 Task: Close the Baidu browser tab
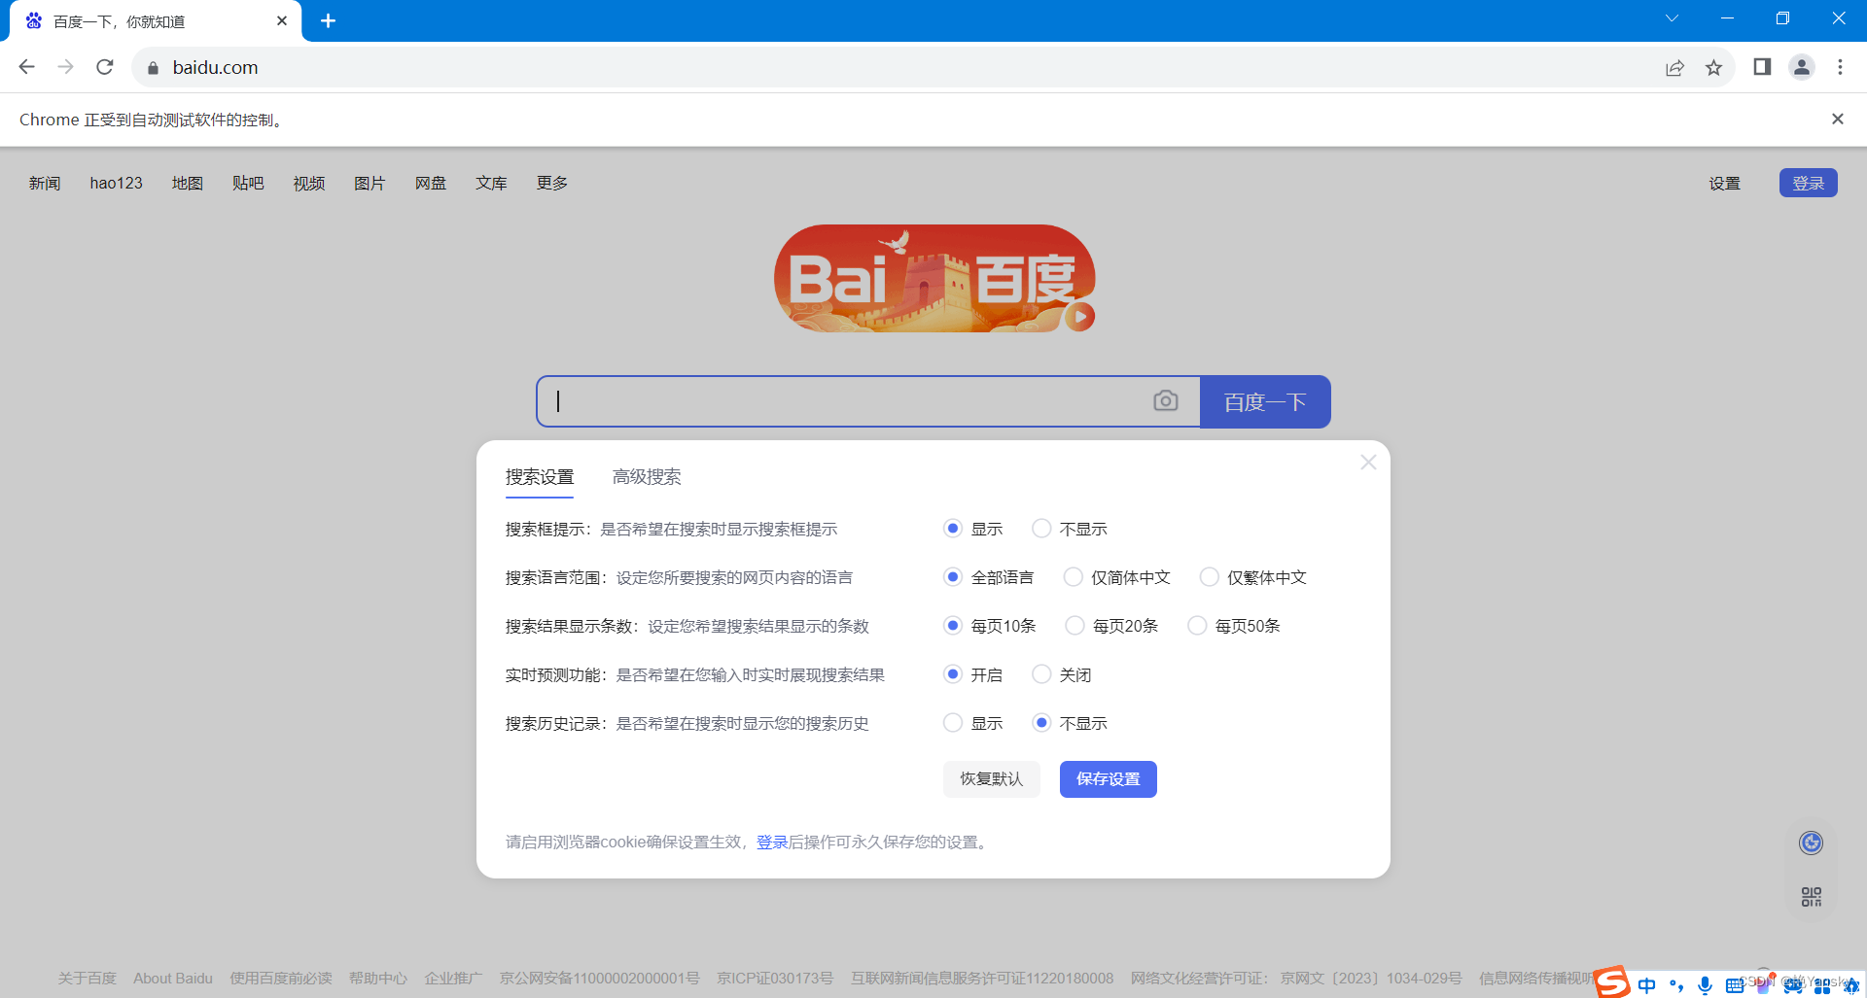click(x=282, y=20)
